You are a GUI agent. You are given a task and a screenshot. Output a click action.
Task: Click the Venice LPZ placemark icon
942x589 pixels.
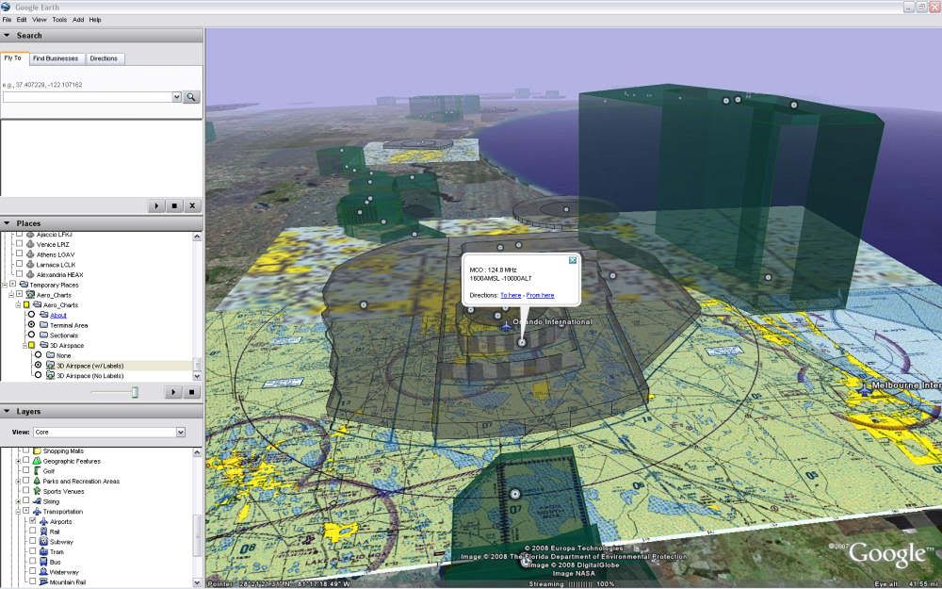(29, 244)
